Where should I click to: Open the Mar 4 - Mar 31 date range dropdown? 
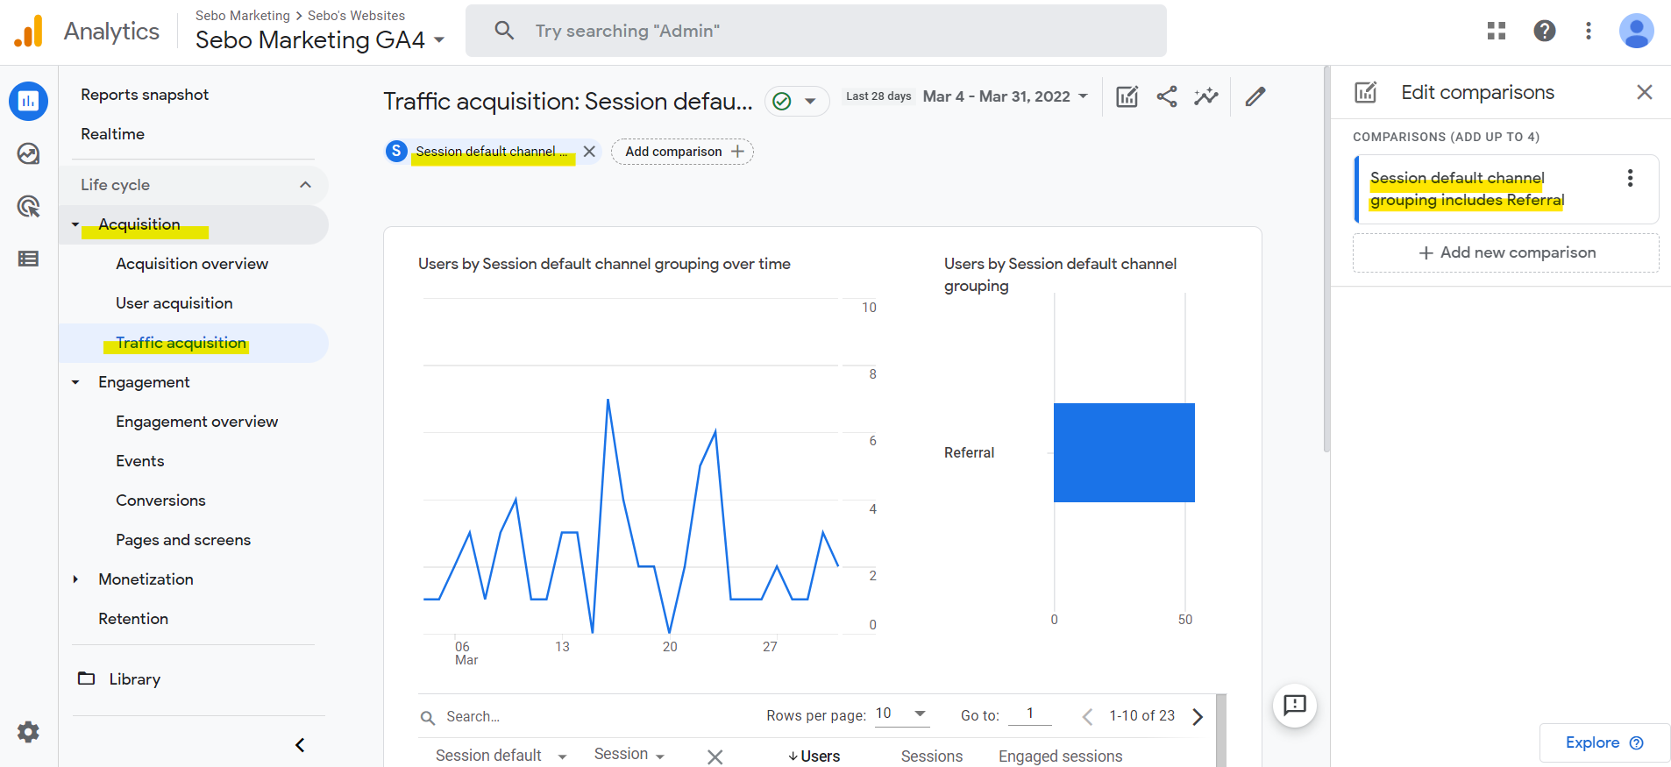pos(1006,96)
